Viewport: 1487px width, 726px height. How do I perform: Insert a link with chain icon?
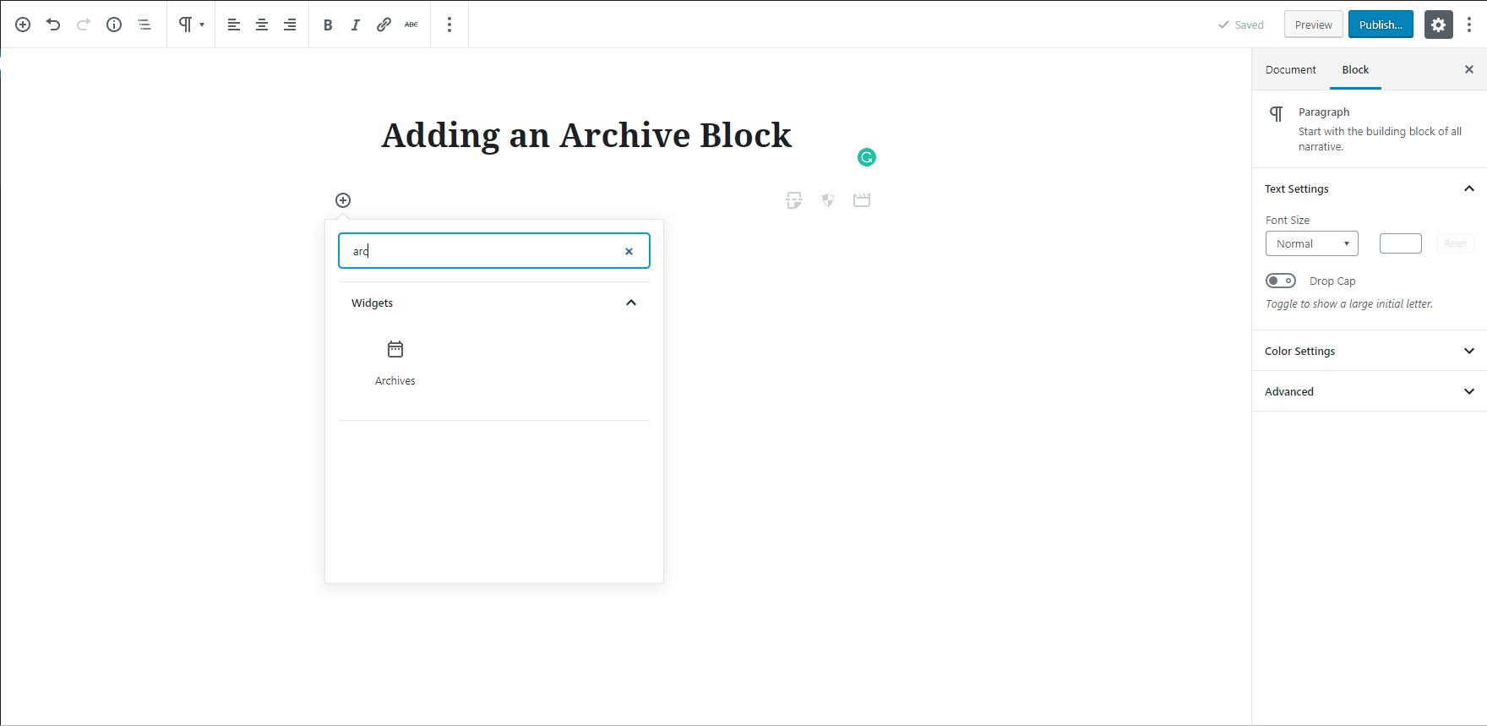coord(384,25)
